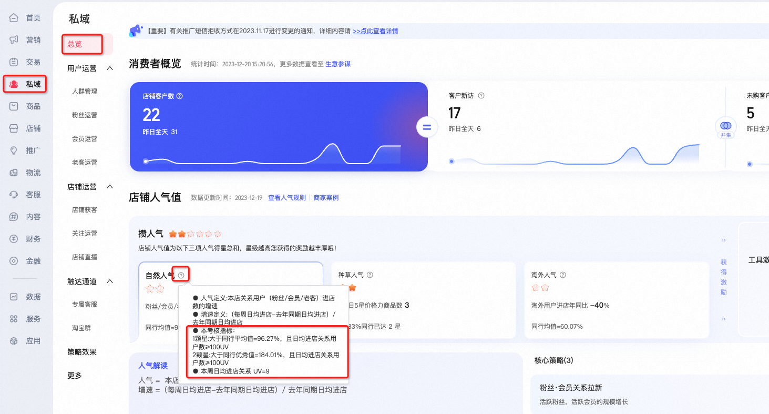Click the 营销 megaphone icon

pos(14,40)
